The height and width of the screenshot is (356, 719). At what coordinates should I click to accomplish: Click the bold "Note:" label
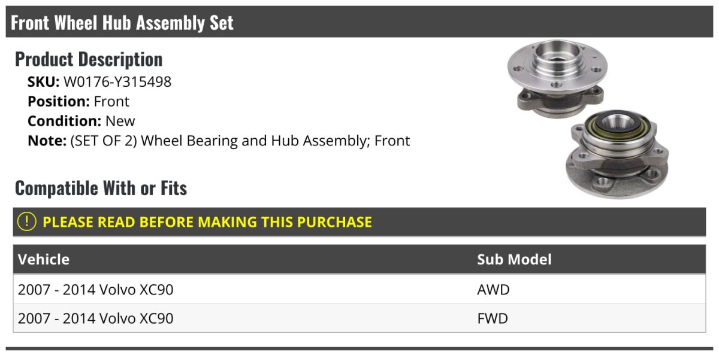46,141
